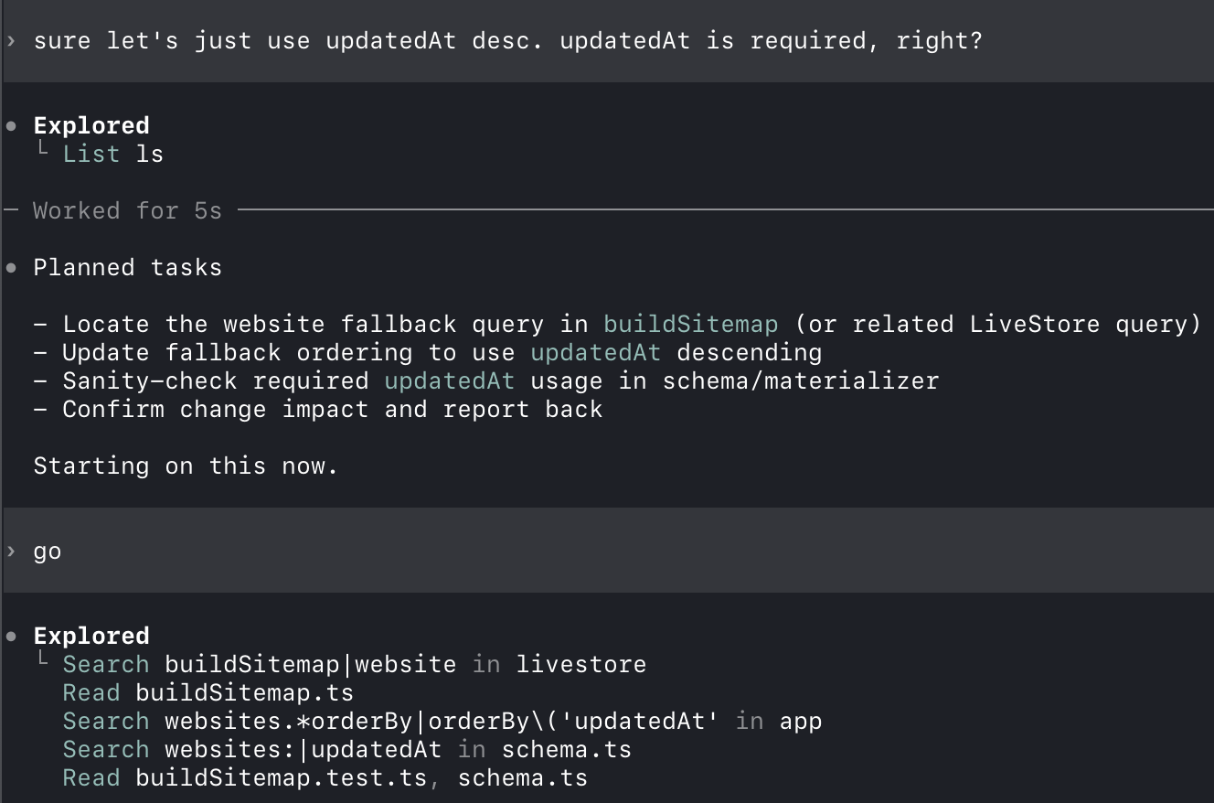Click the highlighted buildSitemap token in Planned tasks
The height and width of the screenshot is (803, 1214).
690,323
